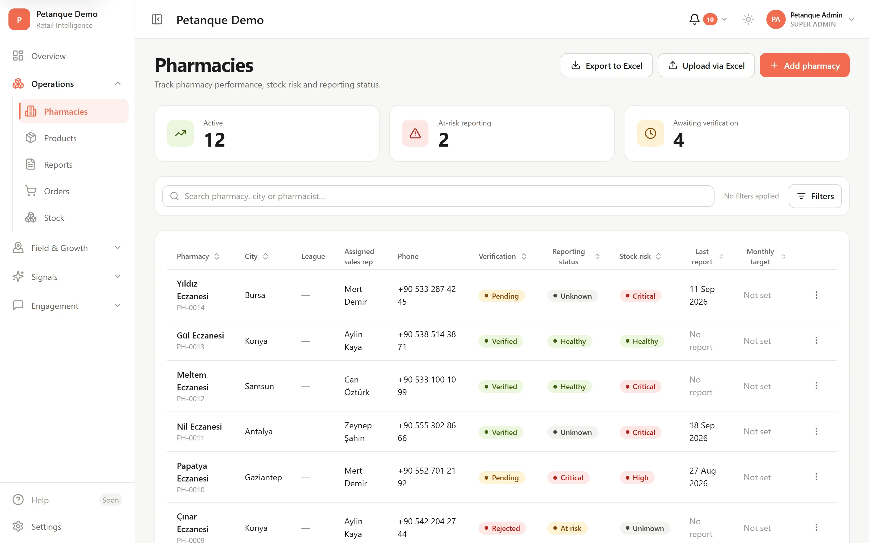
Task: Open actions menu for Papatya Eczanesi row
Action: pos(816,477)
